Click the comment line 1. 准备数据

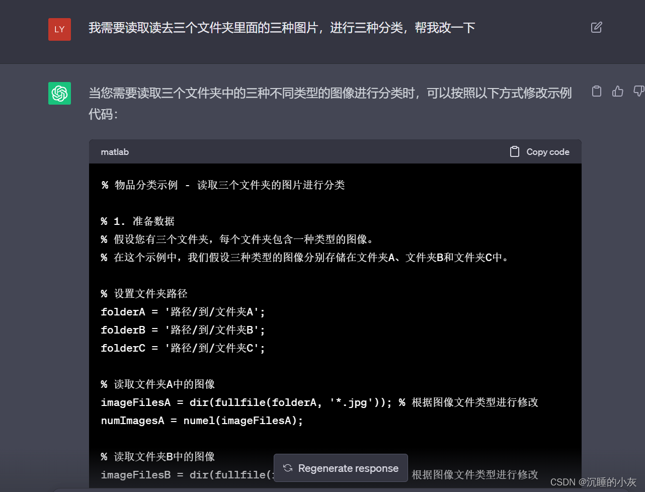tap(138, 221)
